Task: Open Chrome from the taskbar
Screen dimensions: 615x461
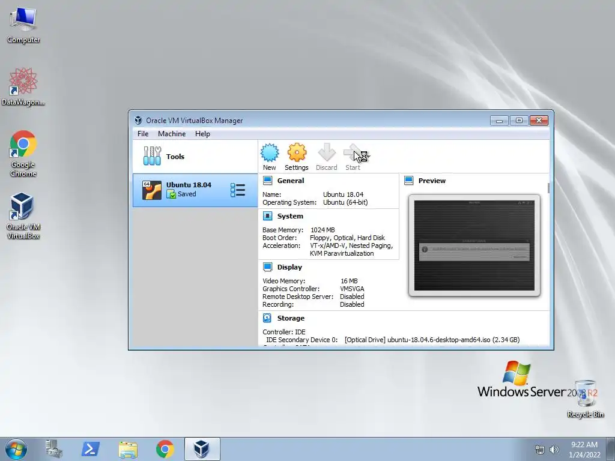Action: [x=165, y=449]
